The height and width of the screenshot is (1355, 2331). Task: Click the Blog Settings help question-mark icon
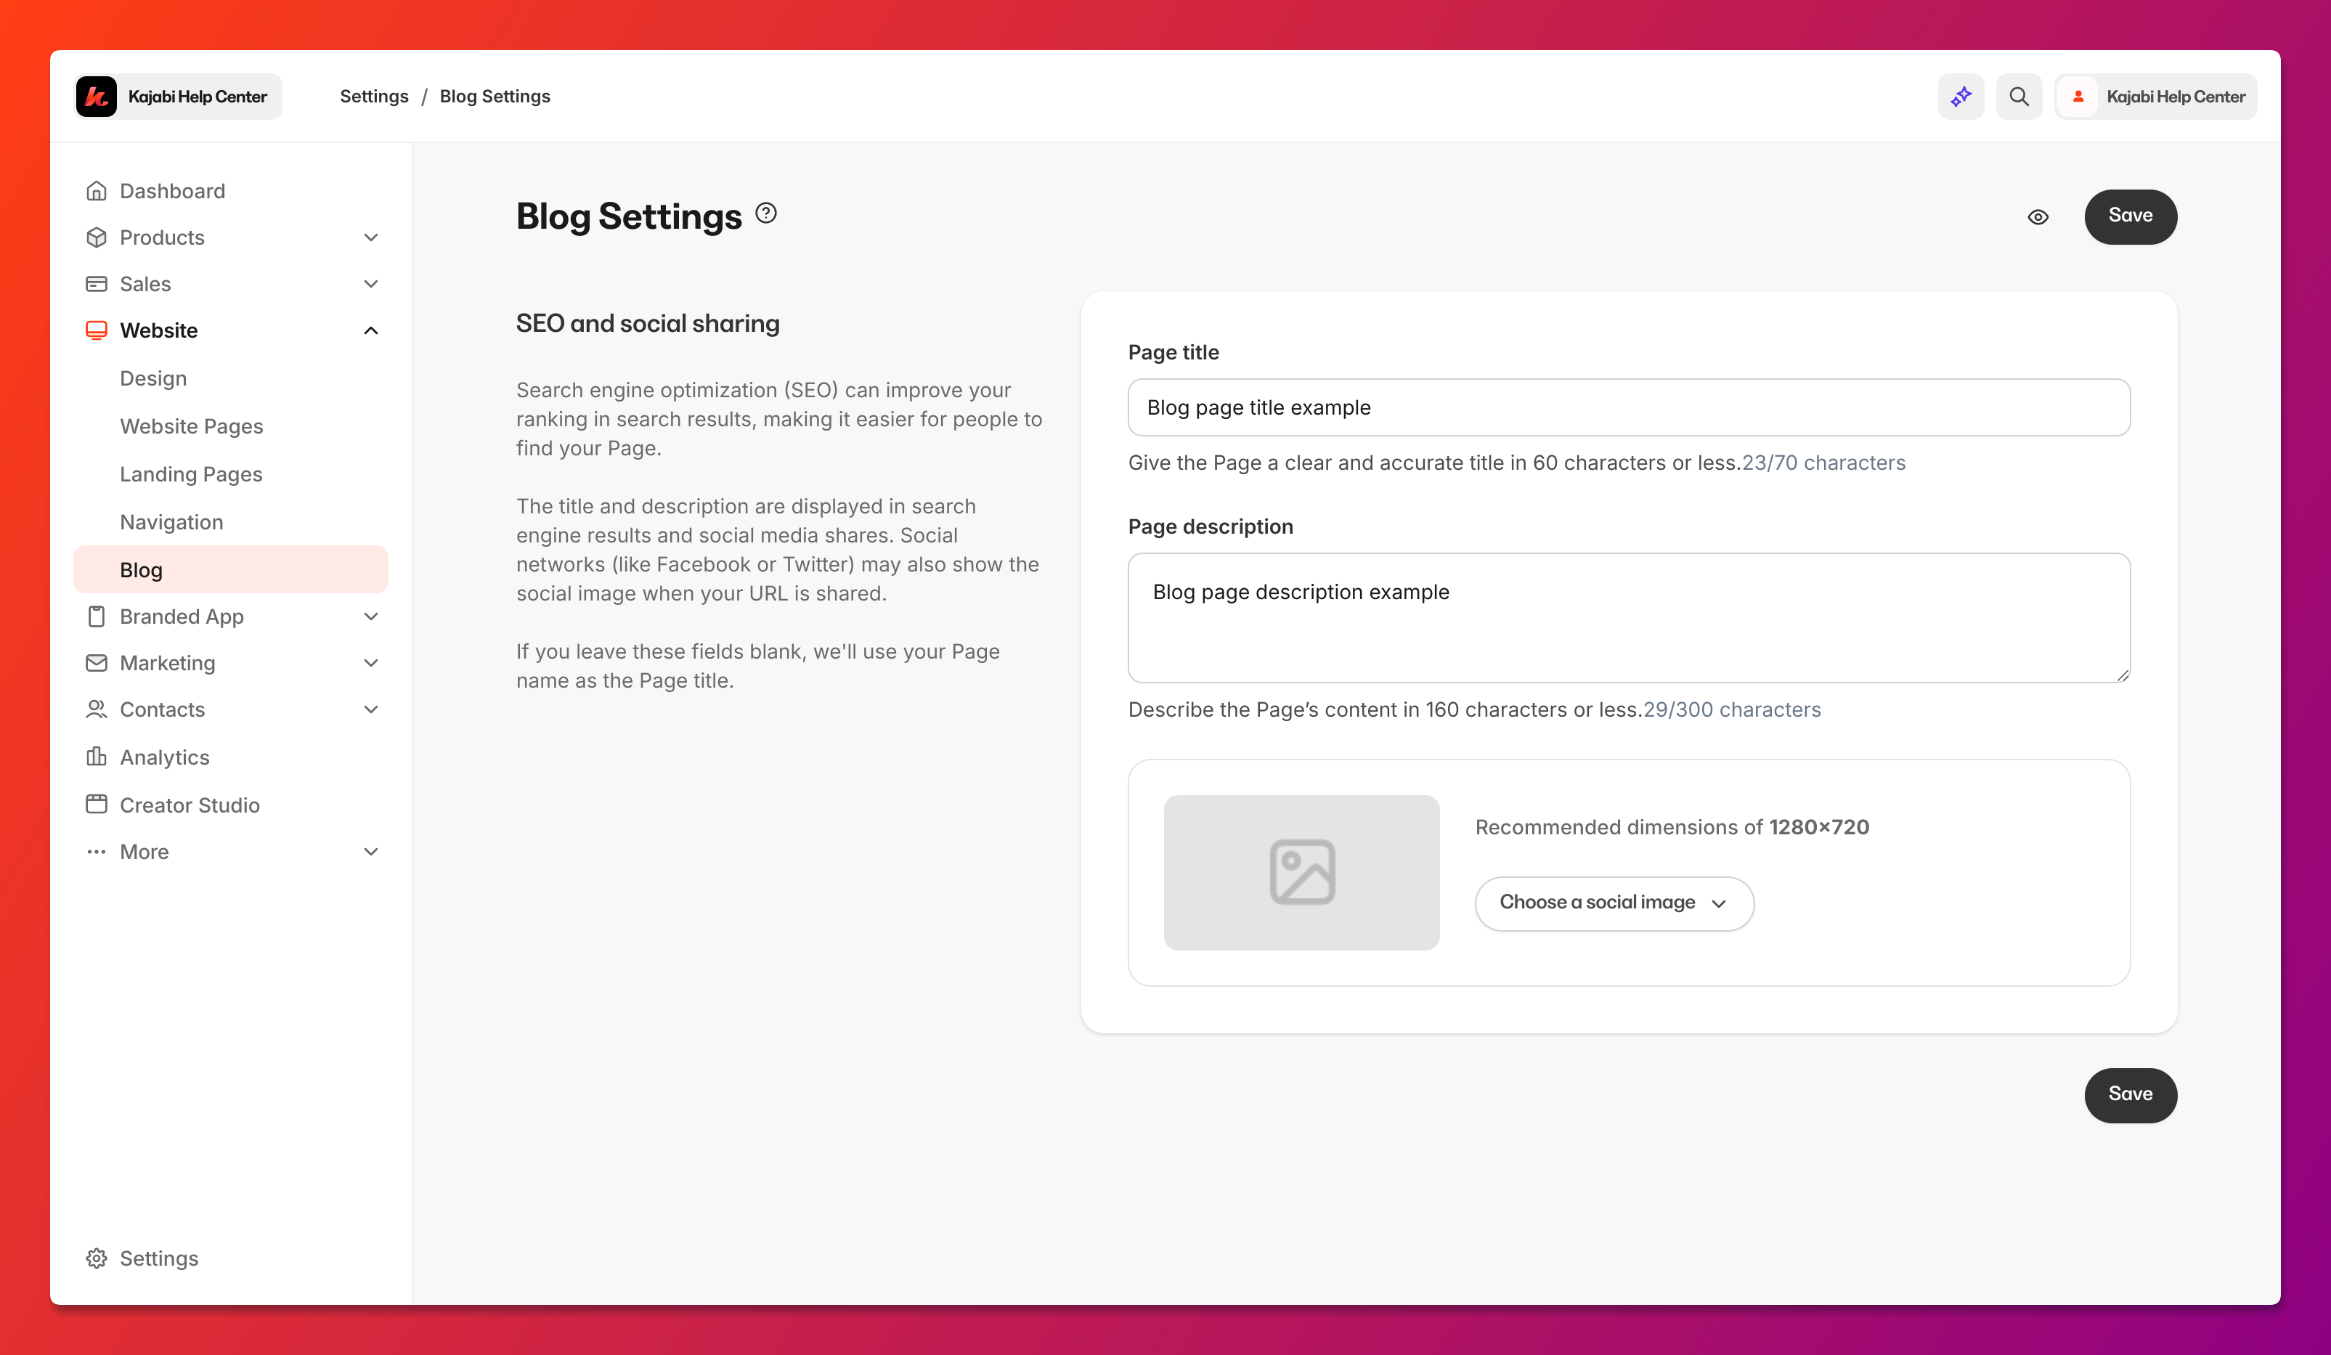766,213
